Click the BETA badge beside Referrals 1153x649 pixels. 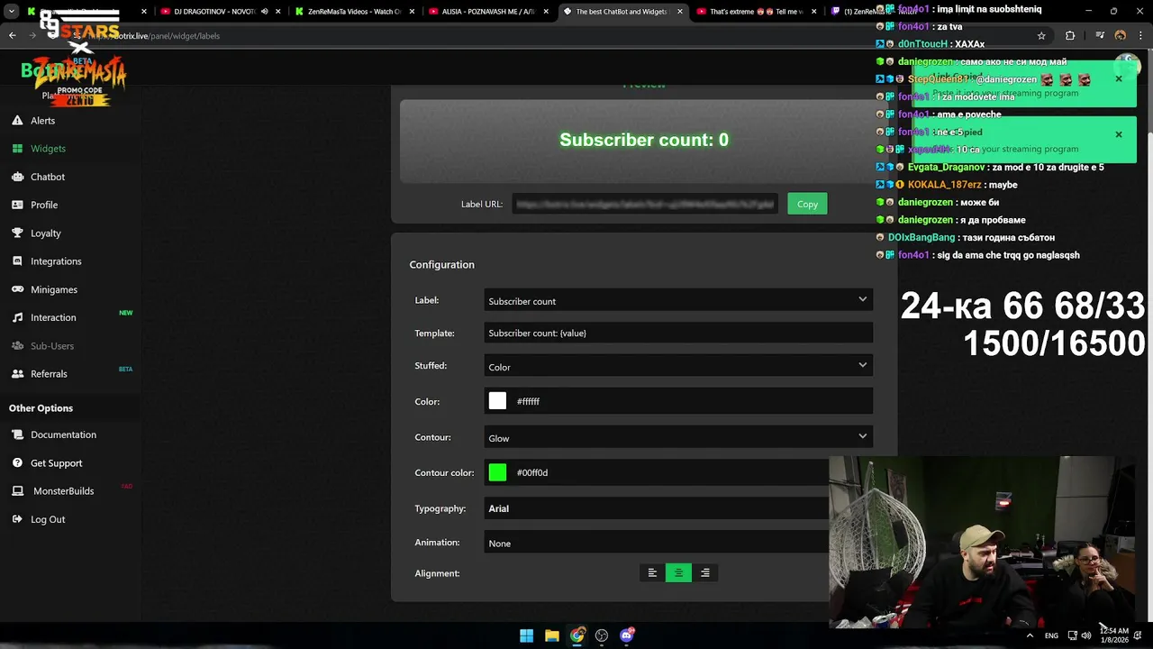125,369
